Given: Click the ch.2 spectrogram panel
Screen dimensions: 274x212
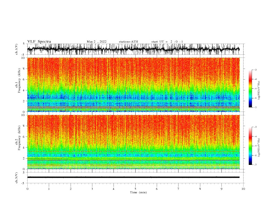Looking at the screenshot, I should tap(133, 142).
